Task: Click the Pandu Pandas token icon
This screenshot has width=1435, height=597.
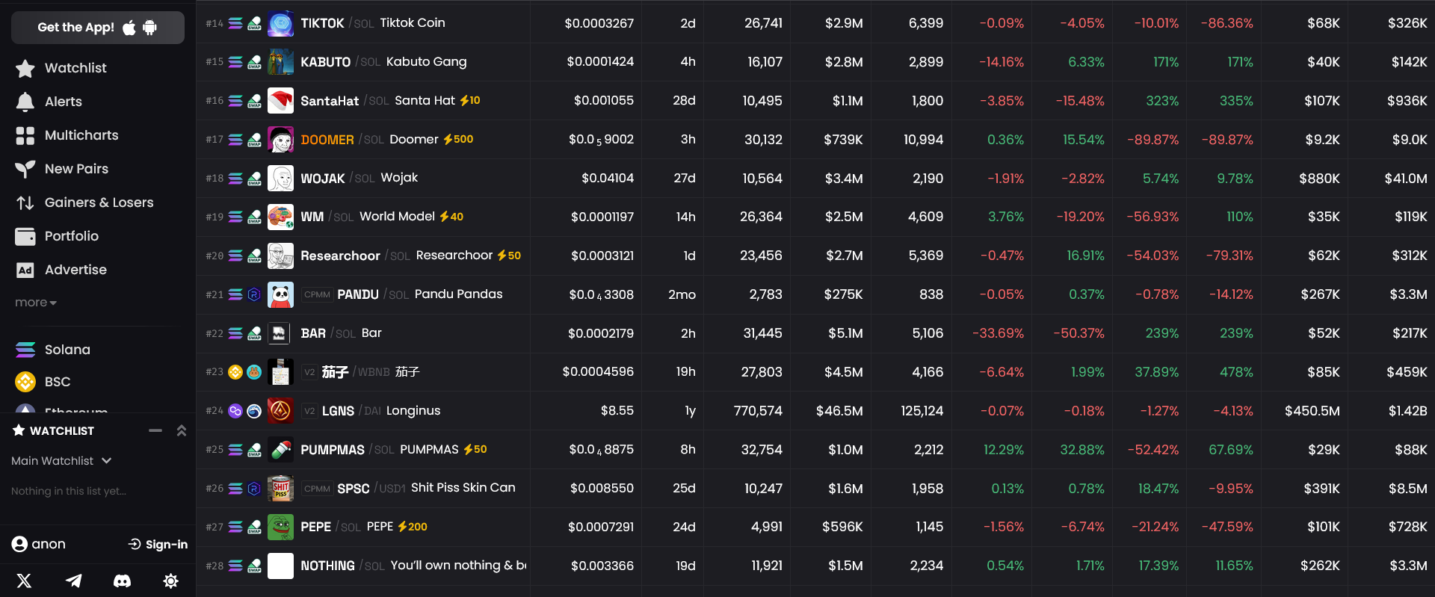Action: point(280,294)
